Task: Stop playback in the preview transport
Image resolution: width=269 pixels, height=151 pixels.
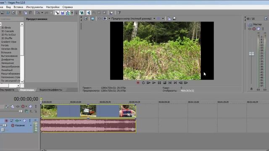Action: click(x=165, y=83)
